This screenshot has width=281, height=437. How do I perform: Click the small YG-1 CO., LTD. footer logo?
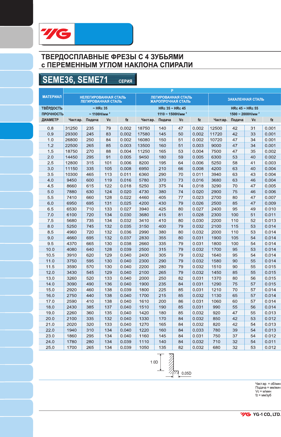(245, 414)
